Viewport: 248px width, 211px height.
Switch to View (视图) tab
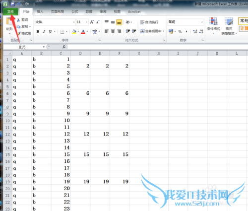117,11
